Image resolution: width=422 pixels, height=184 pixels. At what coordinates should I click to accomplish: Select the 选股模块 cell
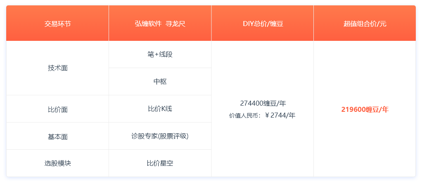pyautogui.click(x=57, y=163)
